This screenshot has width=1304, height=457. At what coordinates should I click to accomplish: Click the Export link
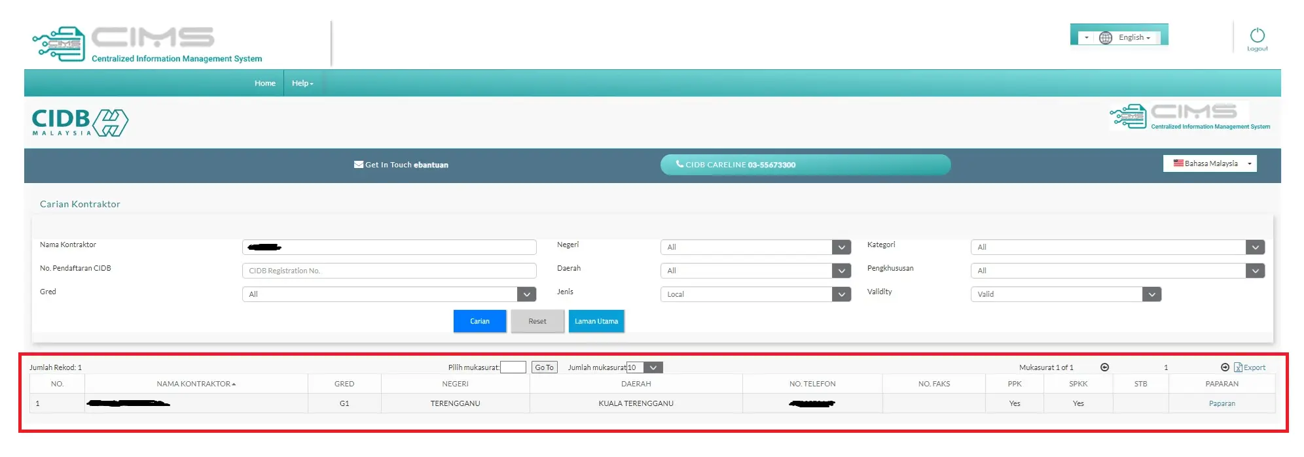click(x=1254, y=367)
